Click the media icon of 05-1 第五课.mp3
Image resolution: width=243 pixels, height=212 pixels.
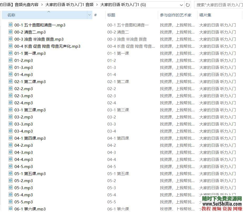coord(11,173)
